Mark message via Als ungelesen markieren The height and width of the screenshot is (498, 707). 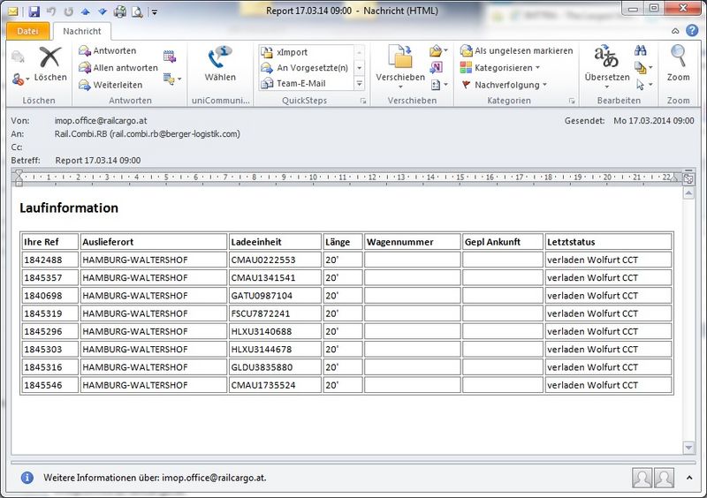click(516, 50)
